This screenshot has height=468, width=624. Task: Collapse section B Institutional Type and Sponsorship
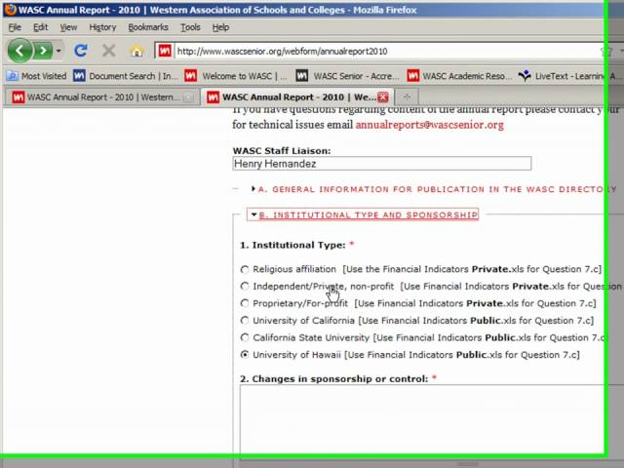coord(364,214)
